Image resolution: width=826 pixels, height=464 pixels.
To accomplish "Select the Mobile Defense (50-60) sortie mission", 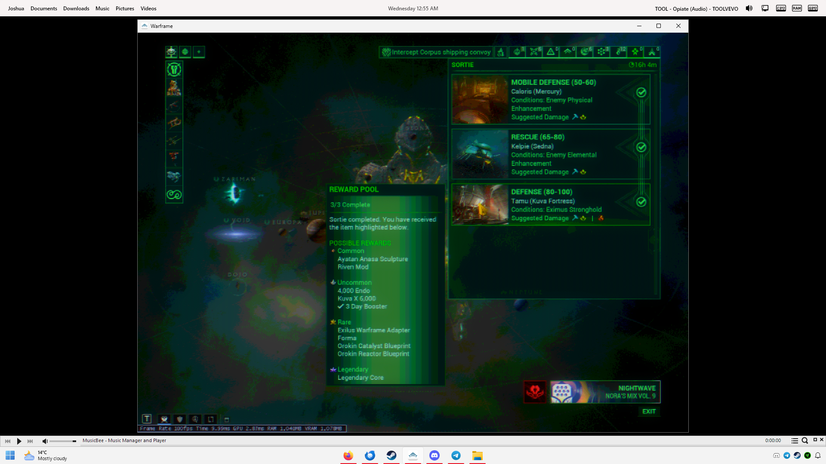I will pos(551,100).
